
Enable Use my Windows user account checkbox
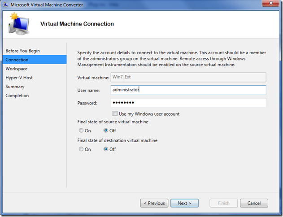tap(115, 113)
